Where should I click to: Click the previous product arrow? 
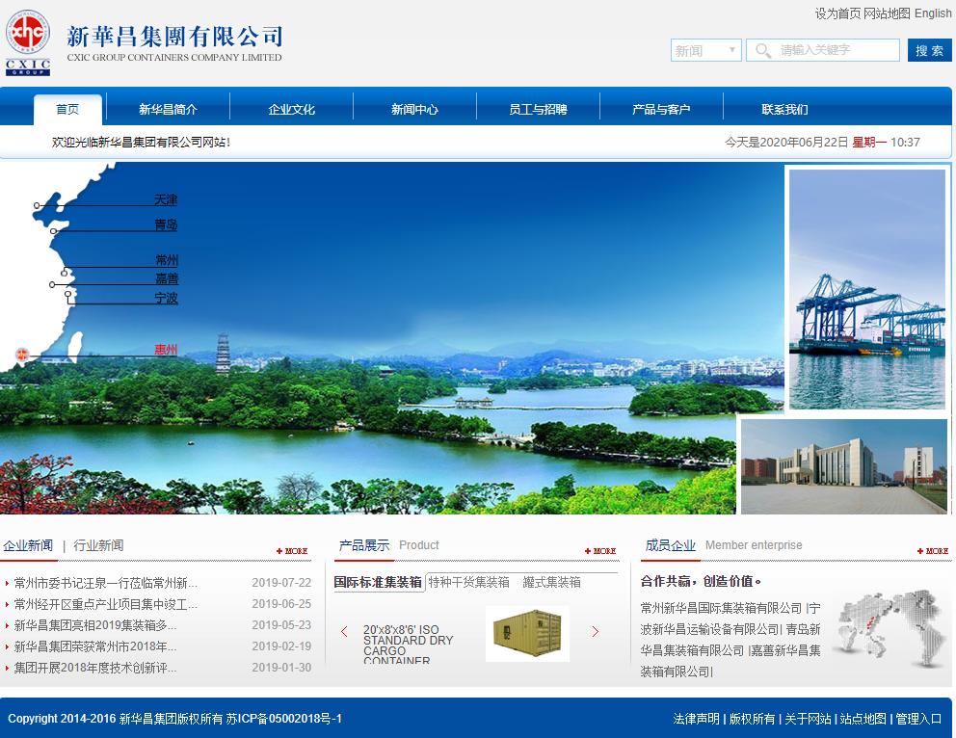(x=344, y=631)
